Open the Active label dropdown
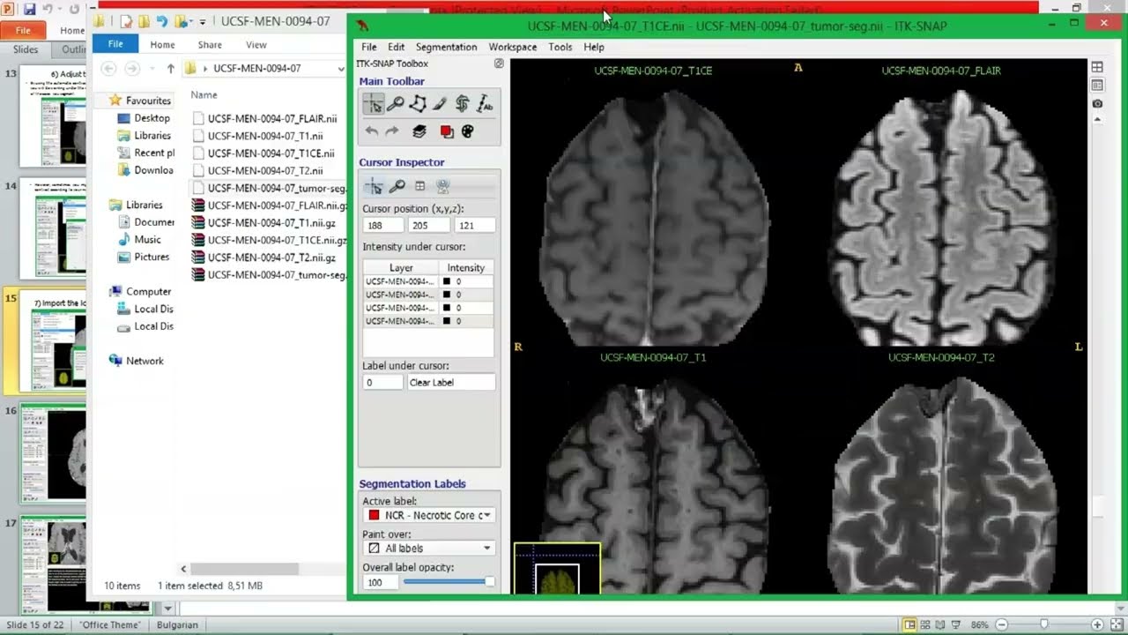Viewport: 1128px width, 635px height. (x=428, y=515)
